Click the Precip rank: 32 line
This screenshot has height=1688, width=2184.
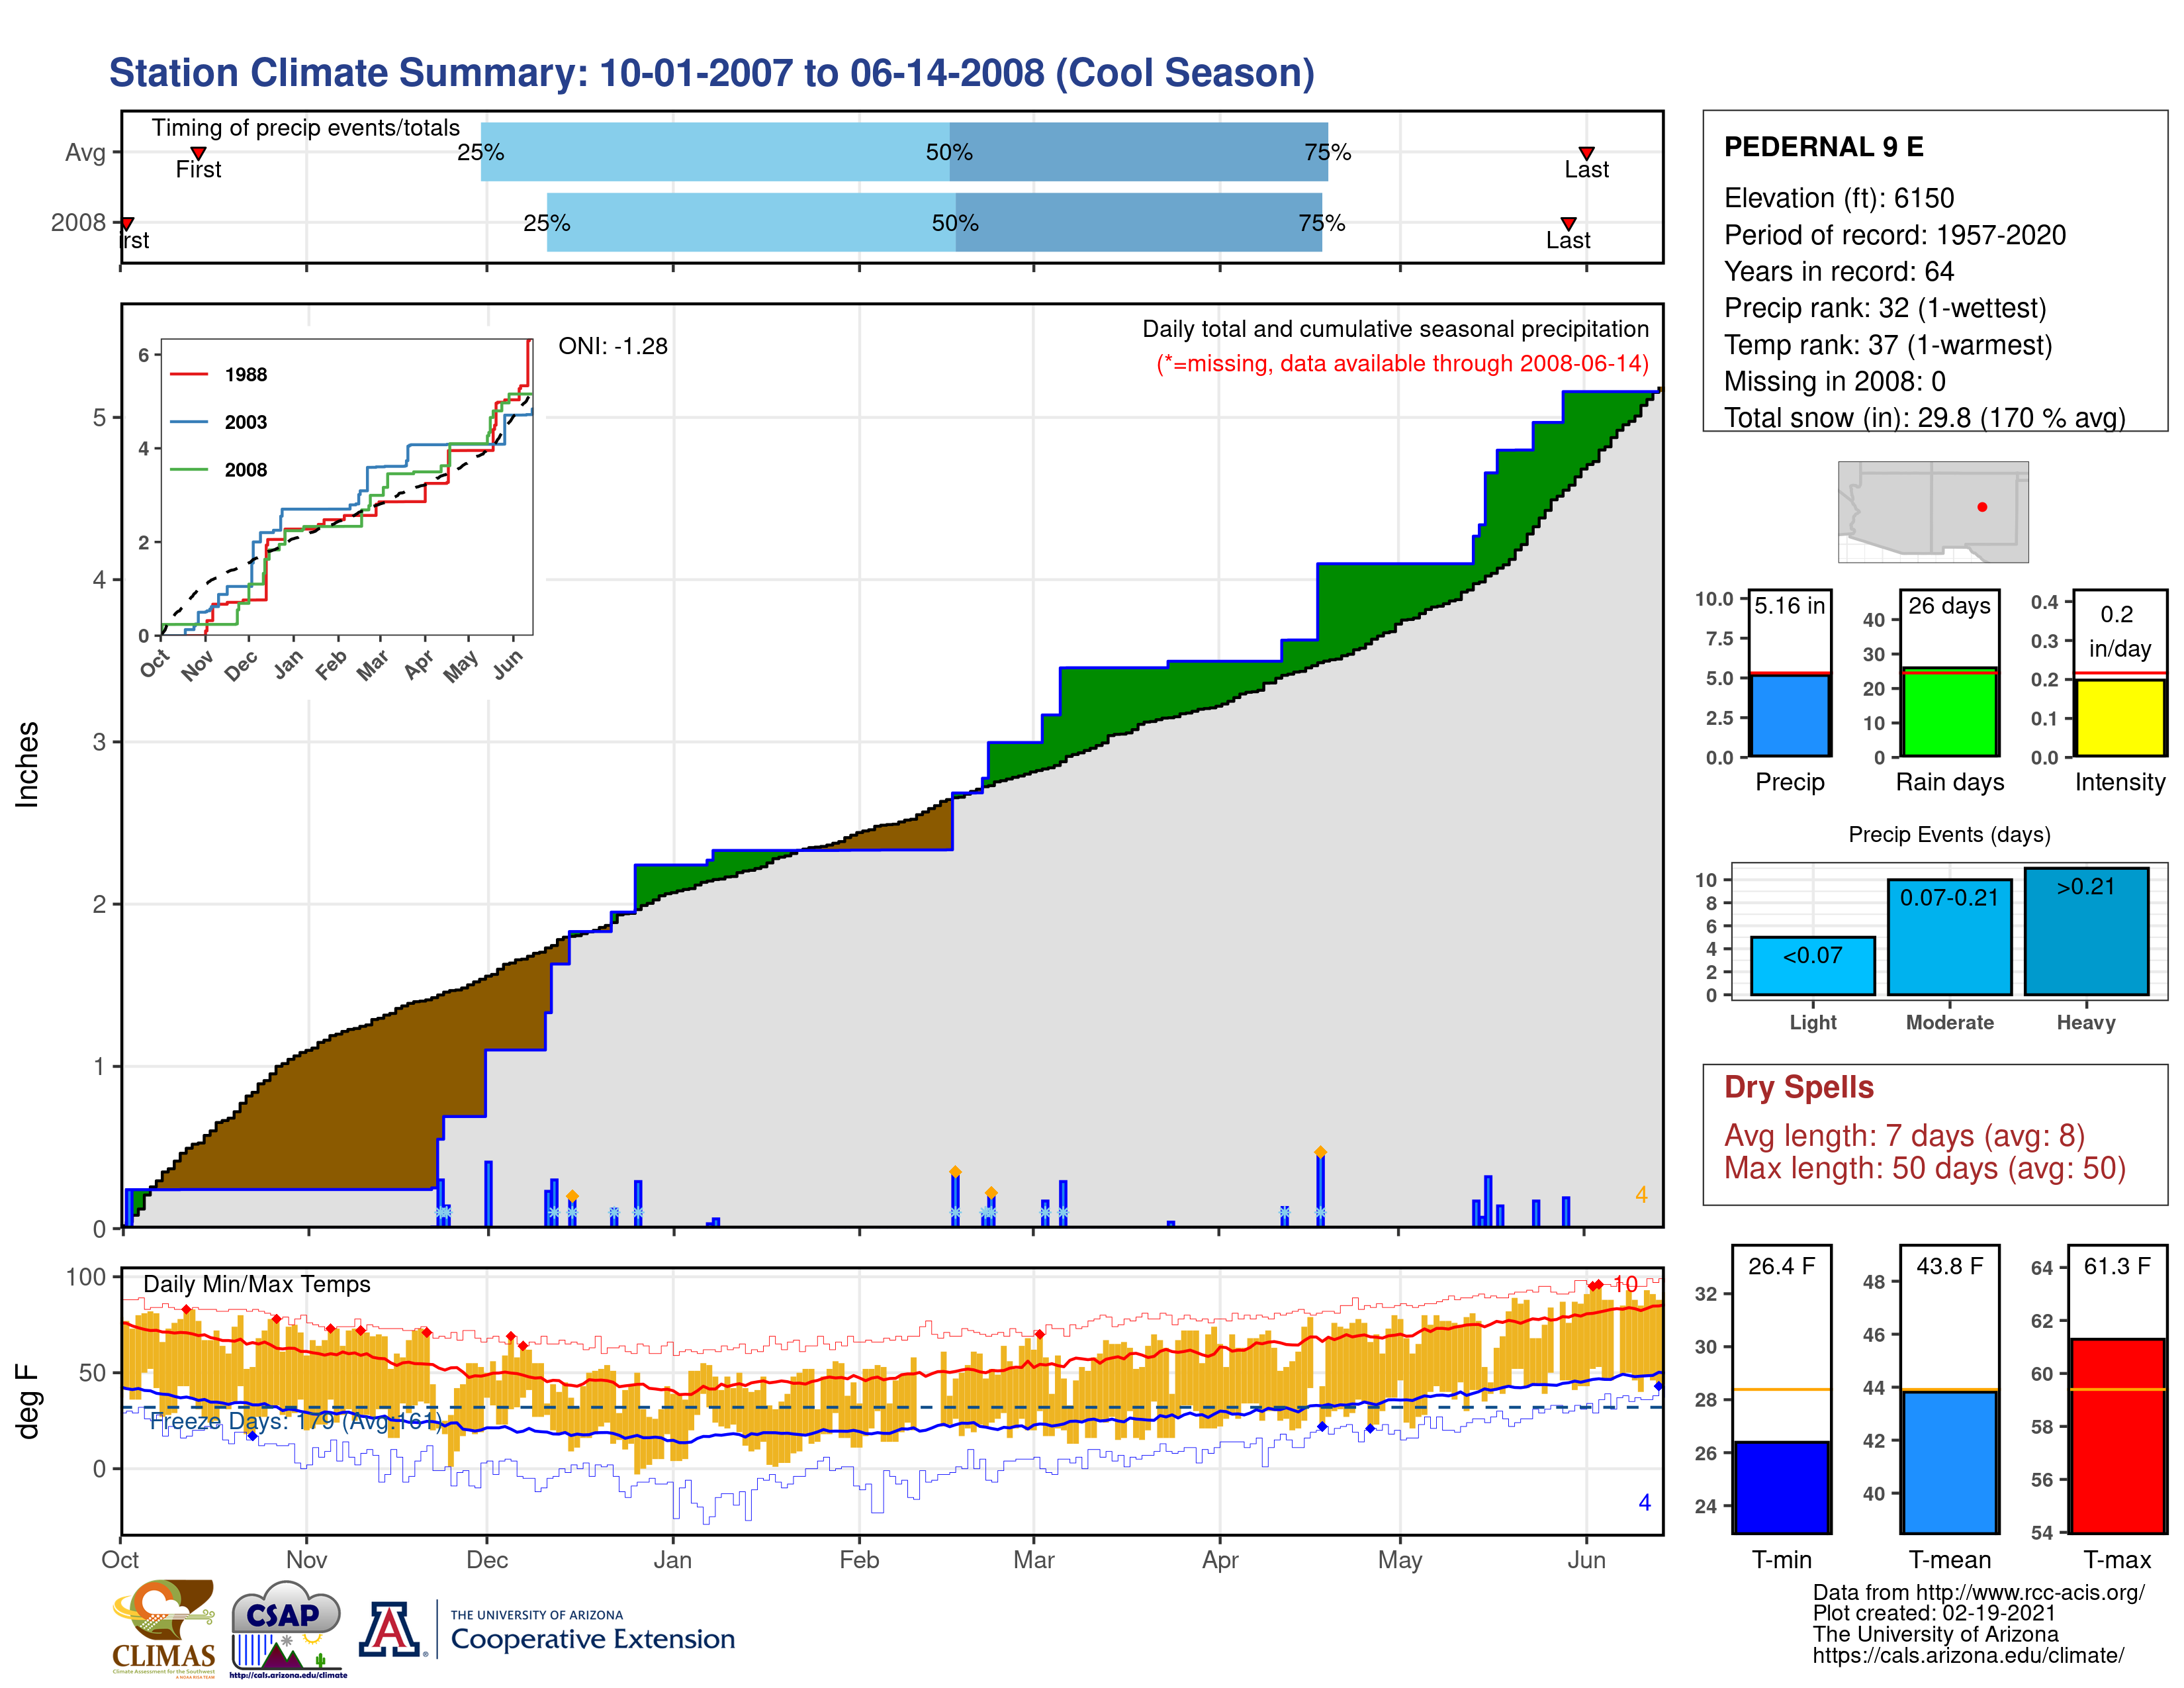(x=1885, y=308)
